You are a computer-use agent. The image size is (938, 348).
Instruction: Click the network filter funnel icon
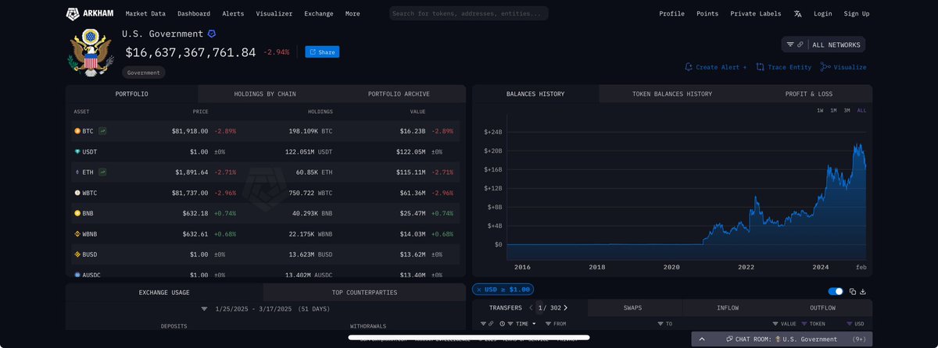[x=790, y=44]
